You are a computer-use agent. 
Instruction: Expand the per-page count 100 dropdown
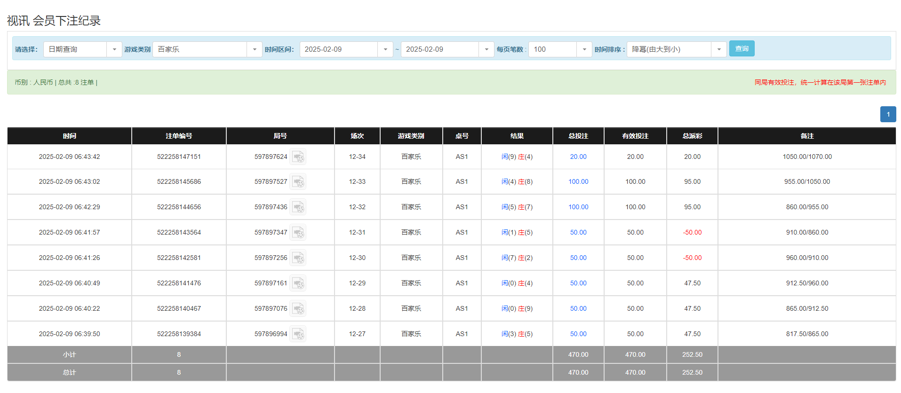pos(584,49)
